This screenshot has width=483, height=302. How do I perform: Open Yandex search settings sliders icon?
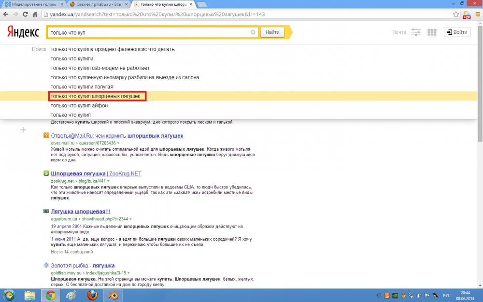(415, 32)
